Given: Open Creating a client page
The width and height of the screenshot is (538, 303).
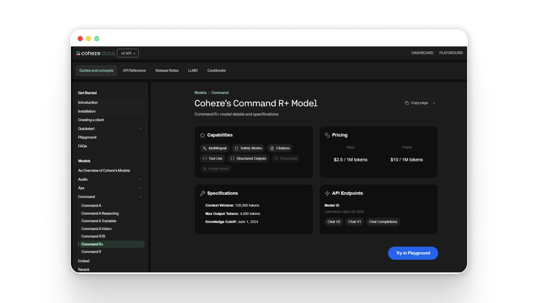Looking at the screenshot, I should click(110, 120).
